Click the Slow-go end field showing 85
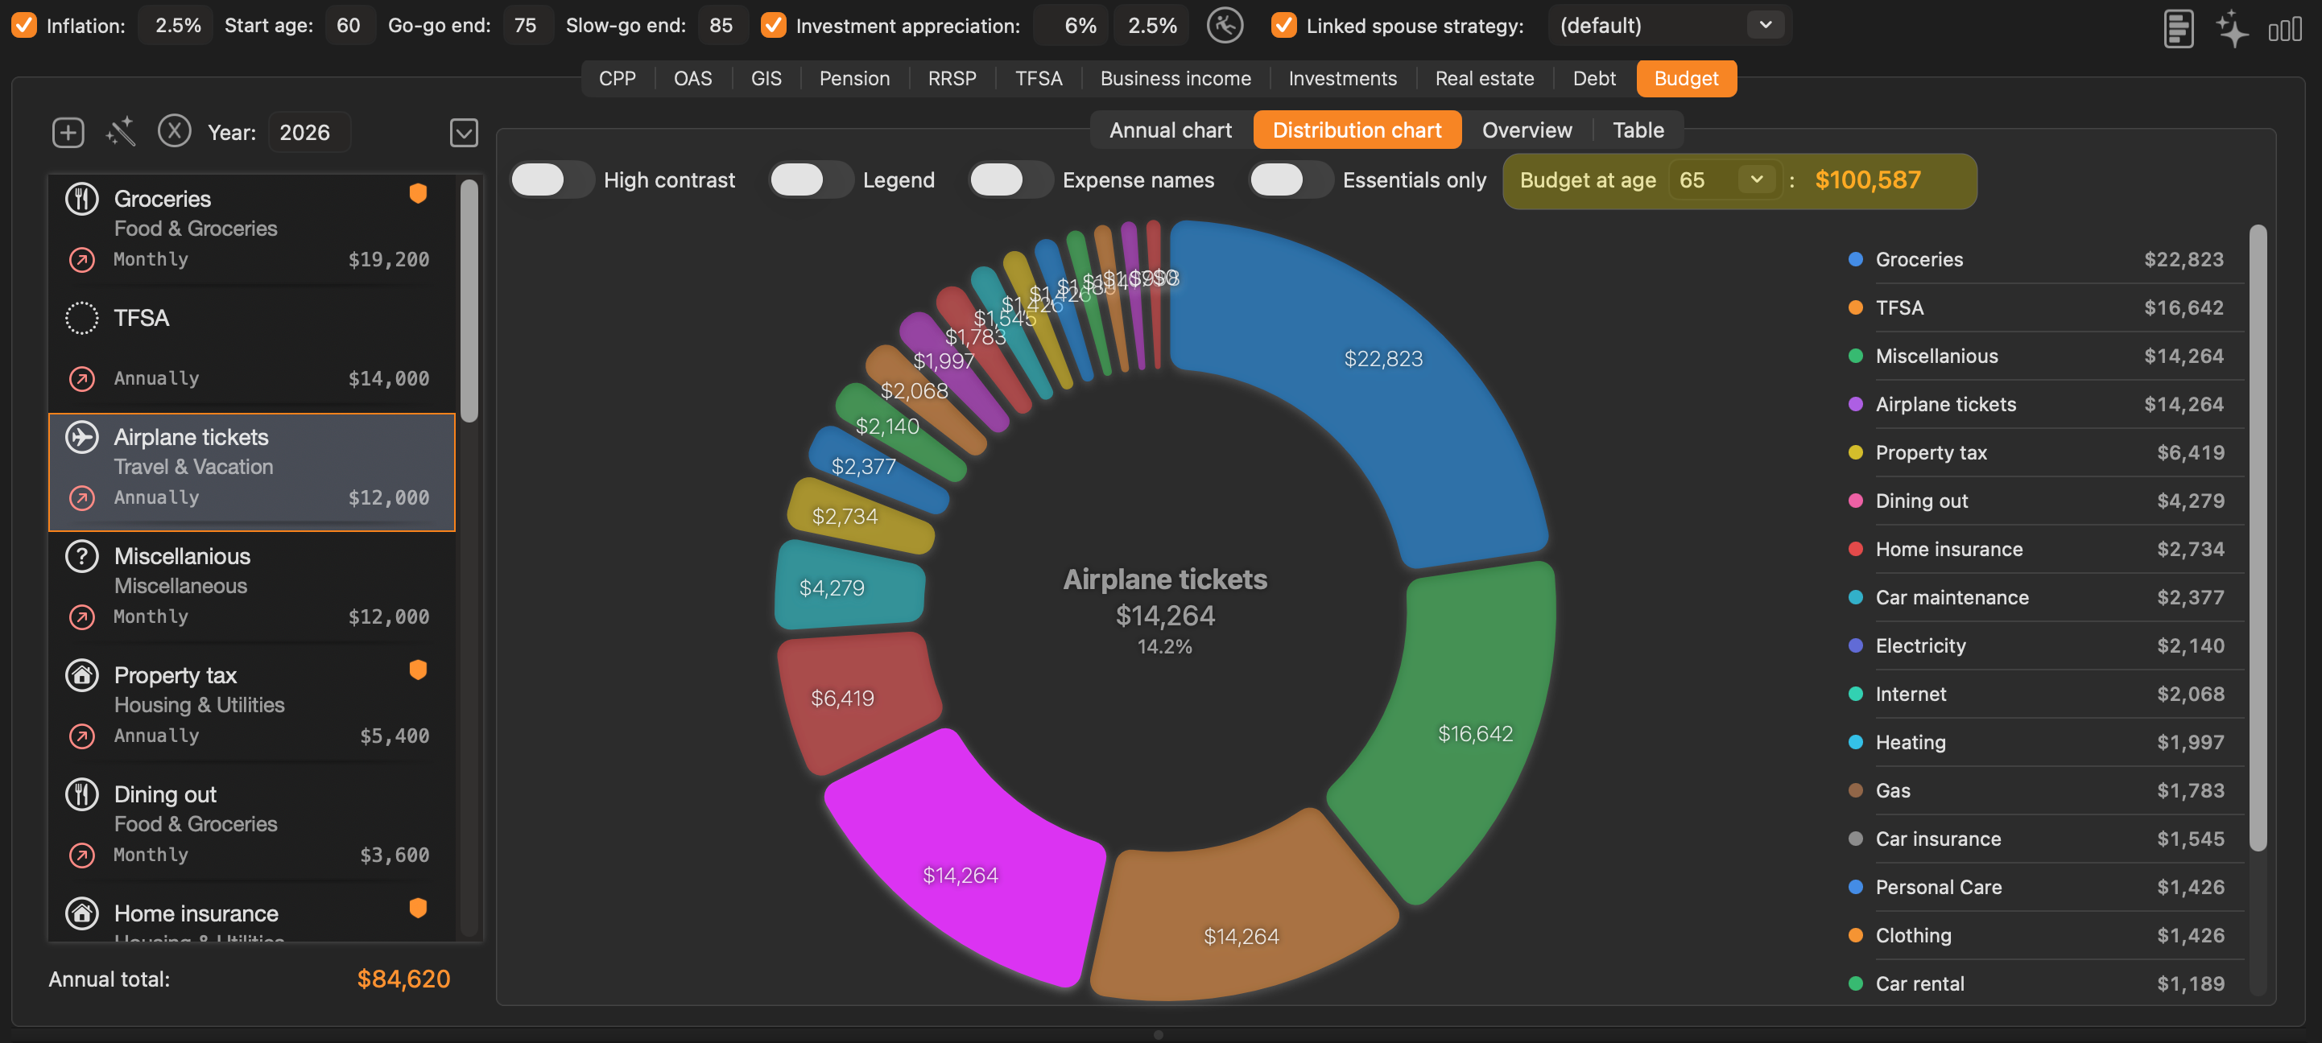Image resolution: width=2322 pixels, height=1043 pixels. tap(721, 25)
